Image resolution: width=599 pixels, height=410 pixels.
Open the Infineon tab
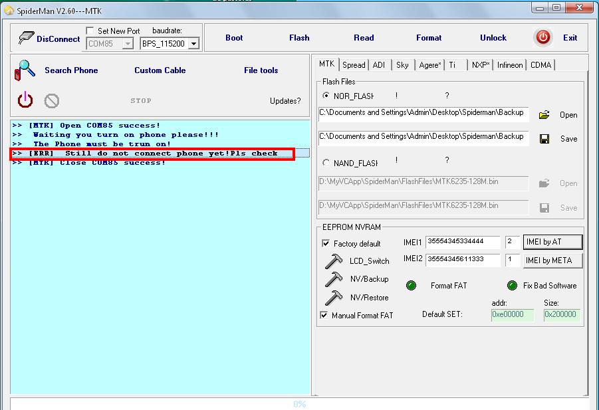point(510,65)
